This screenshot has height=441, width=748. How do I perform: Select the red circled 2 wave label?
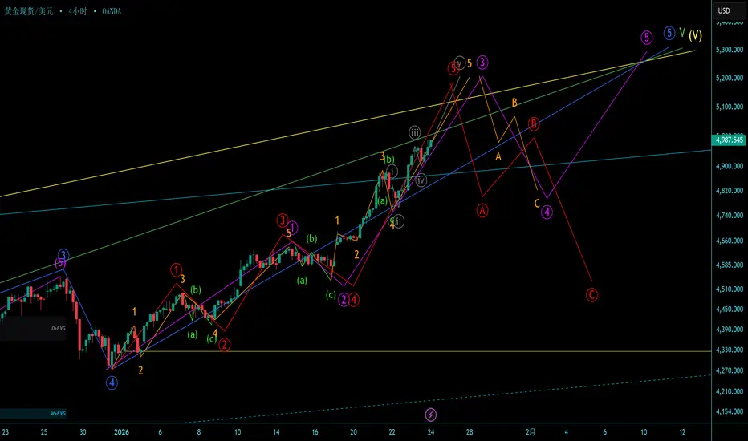click(x=224, y=345)
